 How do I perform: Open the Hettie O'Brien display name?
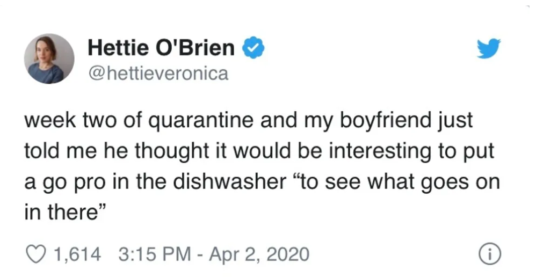(x=161, y=47)
